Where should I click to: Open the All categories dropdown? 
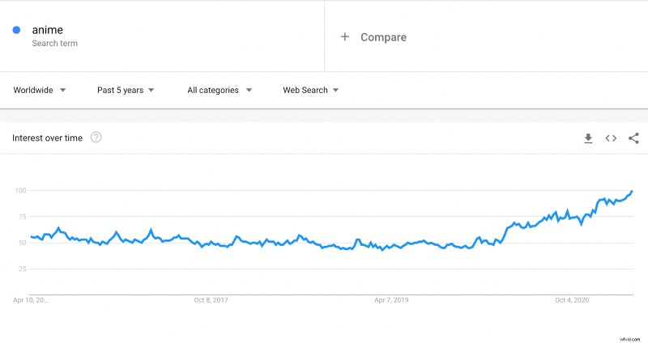click(x=220, y=90)
